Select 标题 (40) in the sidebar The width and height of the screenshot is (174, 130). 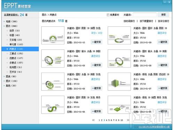(x=15, y=35)
